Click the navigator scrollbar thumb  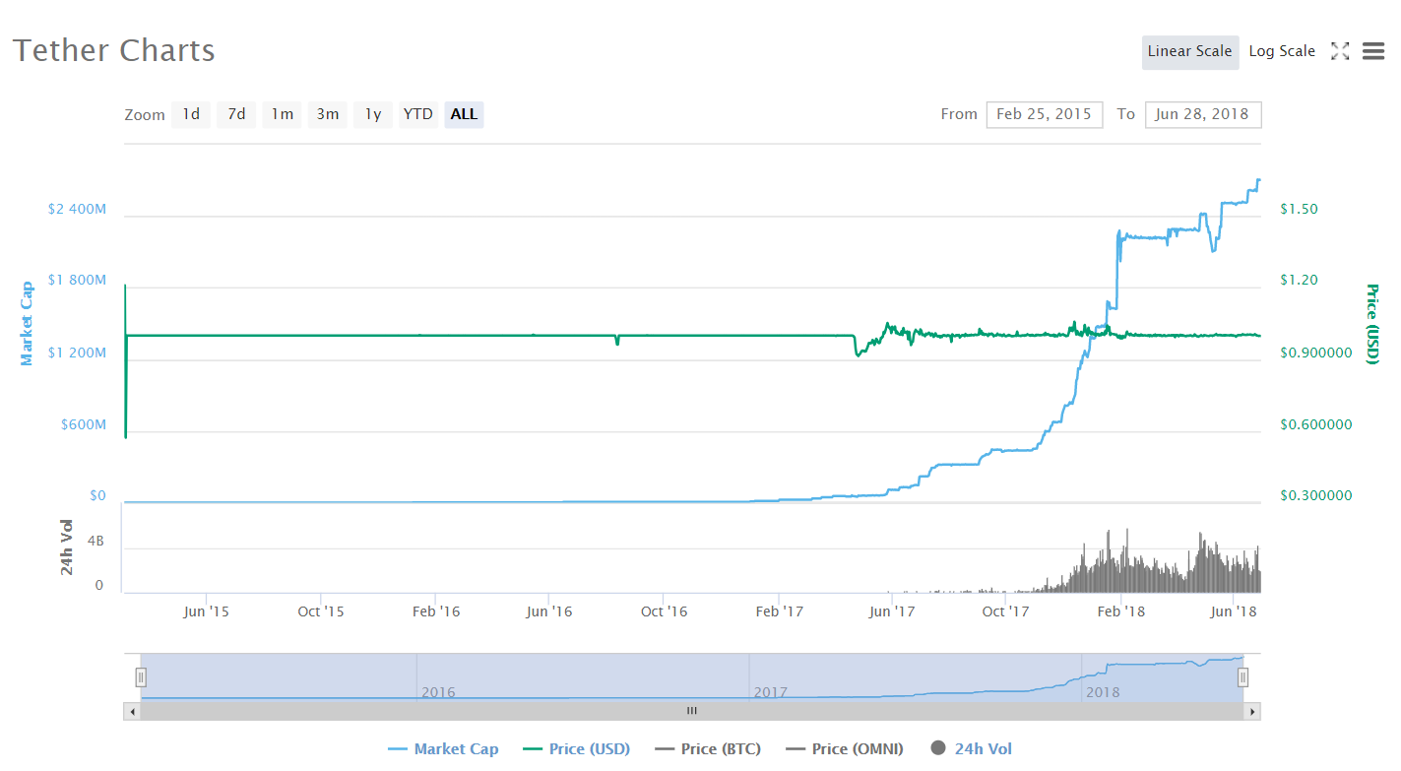692,711
